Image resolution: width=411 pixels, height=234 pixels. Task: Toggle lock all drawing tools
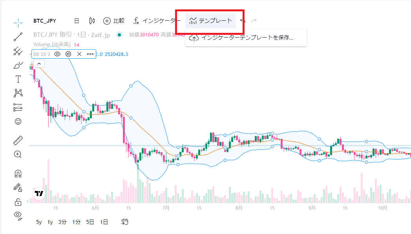click(x=18, y=202)
